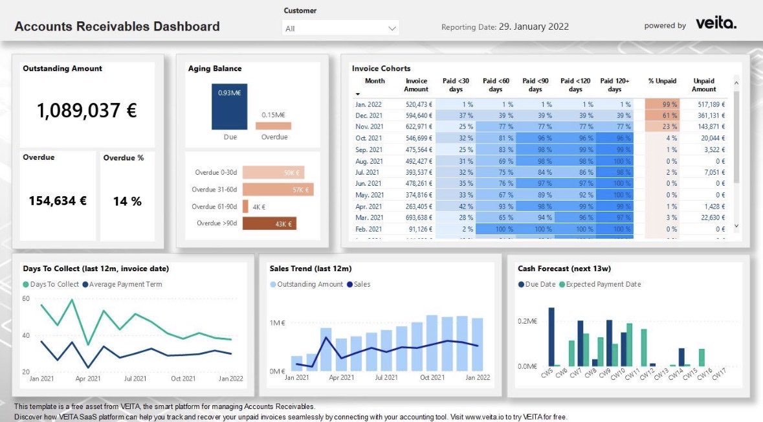The image size is (763, 422).
Task: Click the 361,131 € unpaid amount cell
Action: [x=711, y=115]
